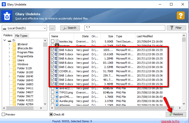The width and height of the screenshot is (189, 123).
Task: Open the help question mark icon
Action: tap(180, 15)
